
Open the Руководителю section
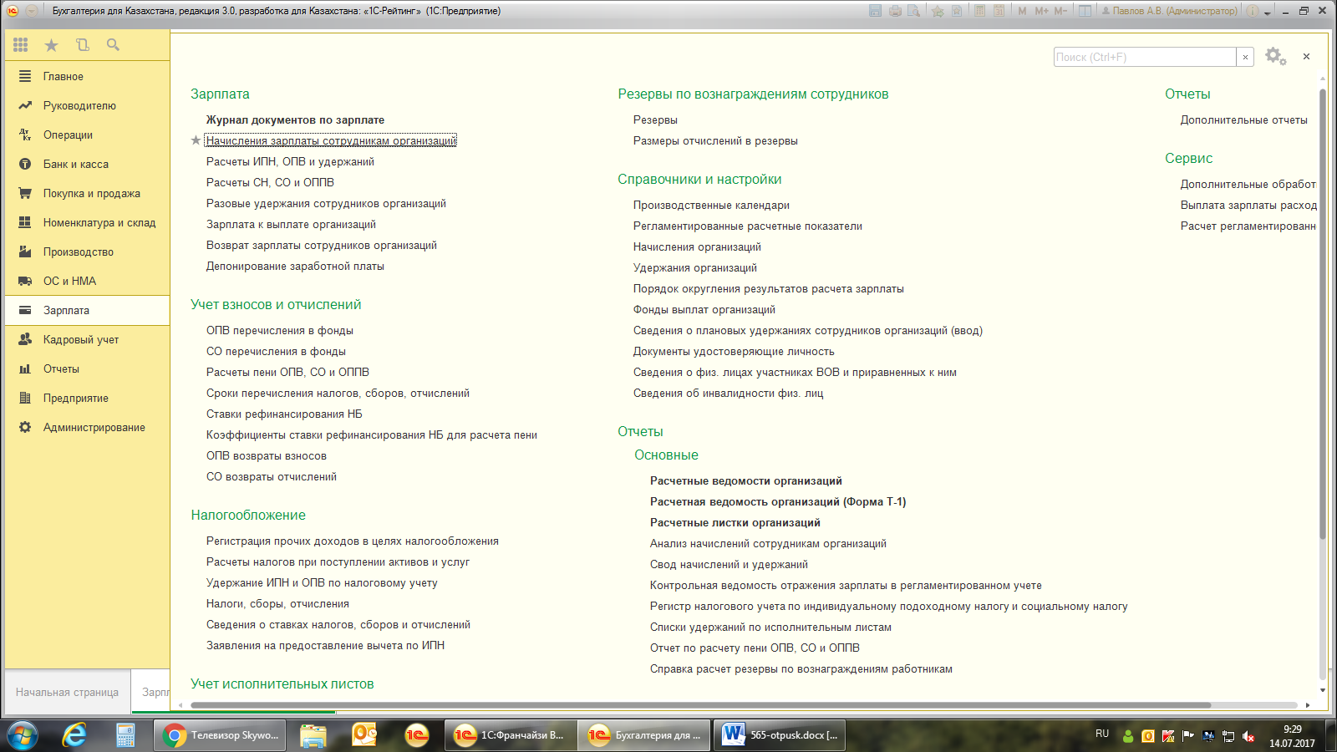[x=87, y=105]
